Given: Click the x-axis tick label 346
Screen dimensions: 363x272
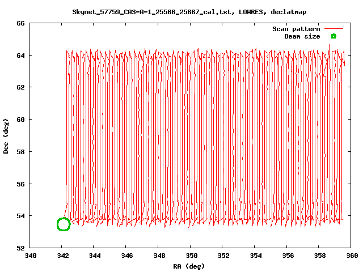Looking at the screenshot, I should (127, 256).
